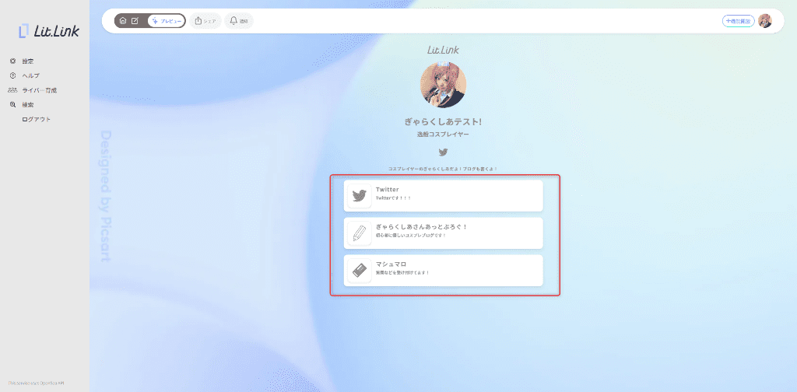Click the magnifier search icon in sidebar
The image size is (797, 392).
(12, 104)
